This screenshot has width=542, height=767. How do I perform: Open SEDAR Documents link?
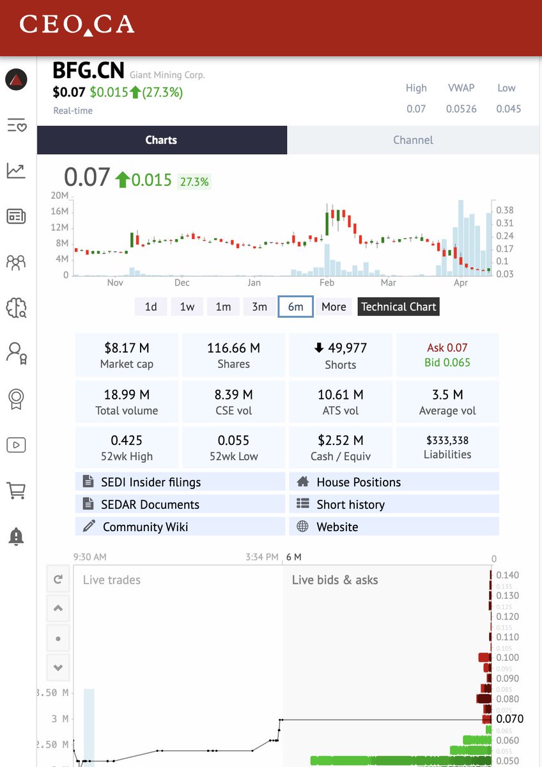[x=180, y=504]
